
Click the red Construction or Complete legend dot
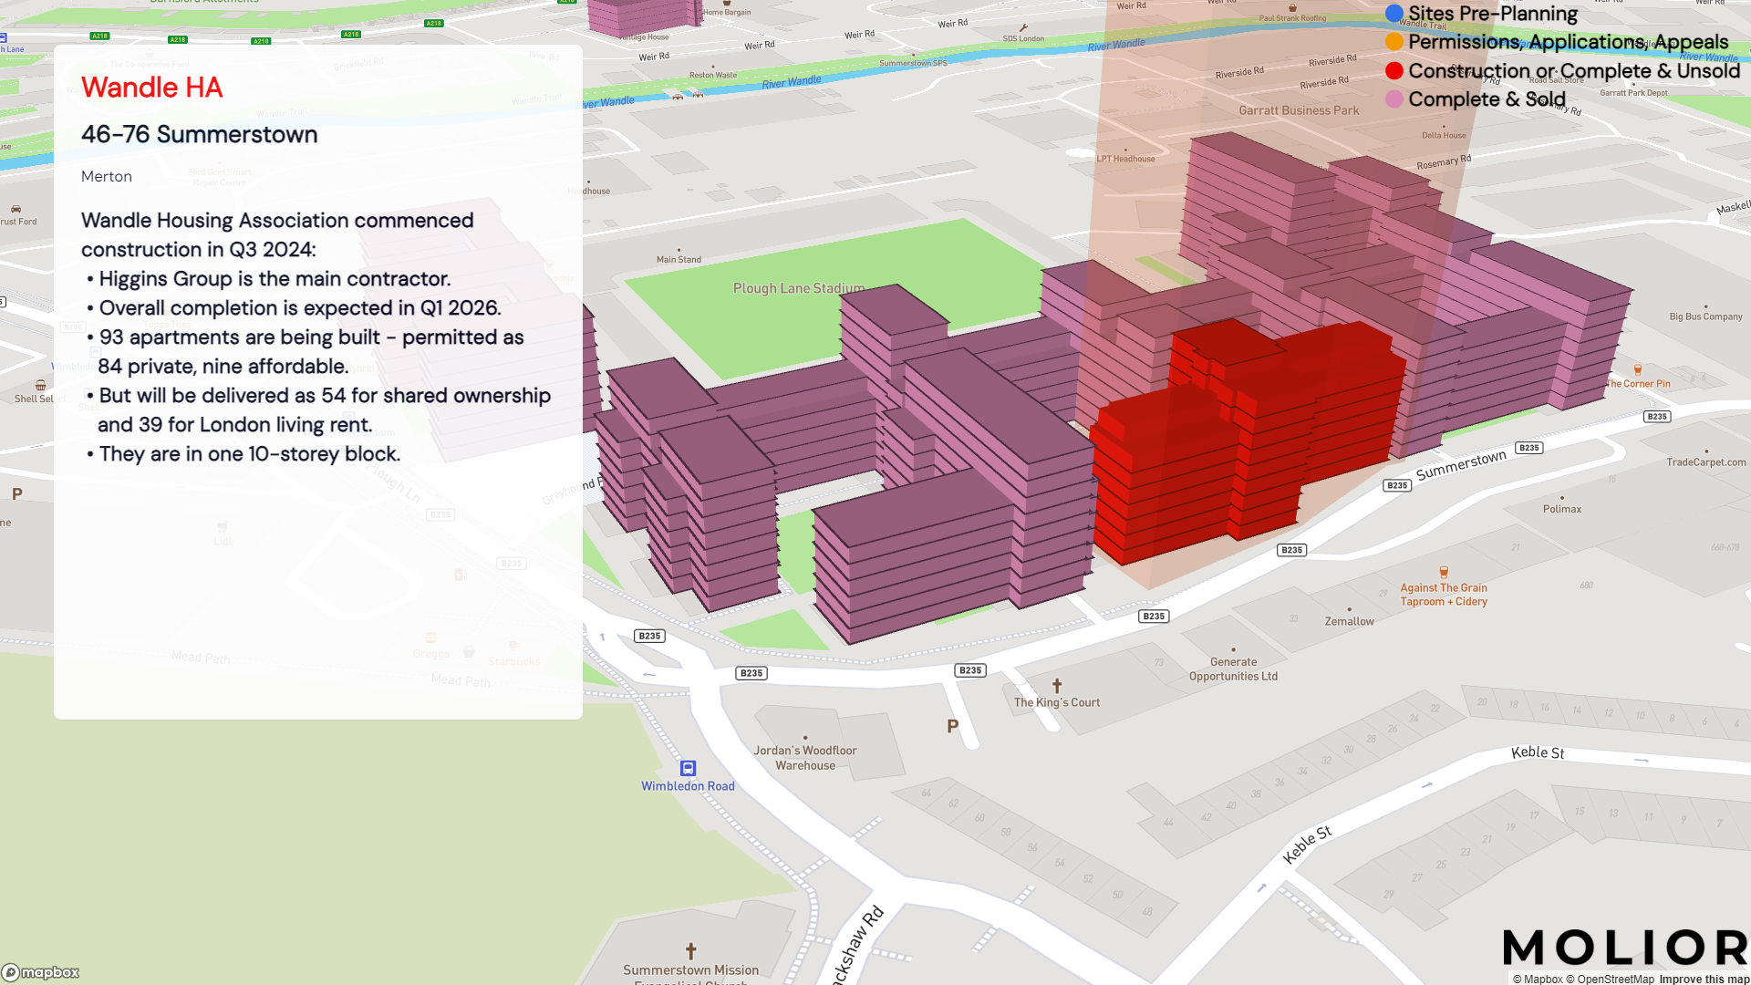pyautogui.click(x=1394, y=71)
